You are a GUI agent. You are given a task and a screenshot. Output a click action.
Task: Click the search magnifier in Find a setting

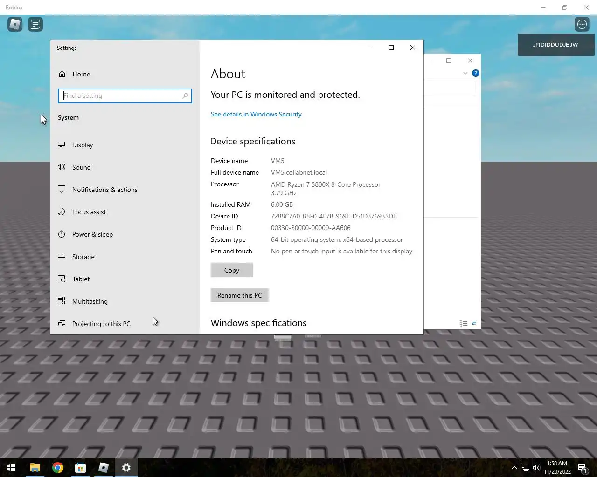[185, 96]
